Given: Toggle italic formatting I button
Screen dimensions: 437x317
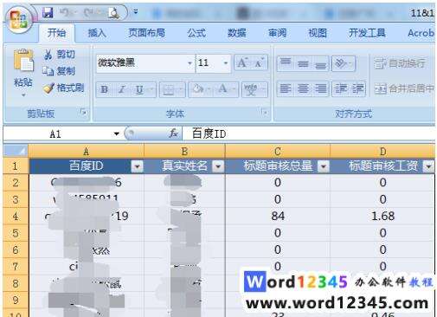Looking at the screenshot, I should point(122,89).
